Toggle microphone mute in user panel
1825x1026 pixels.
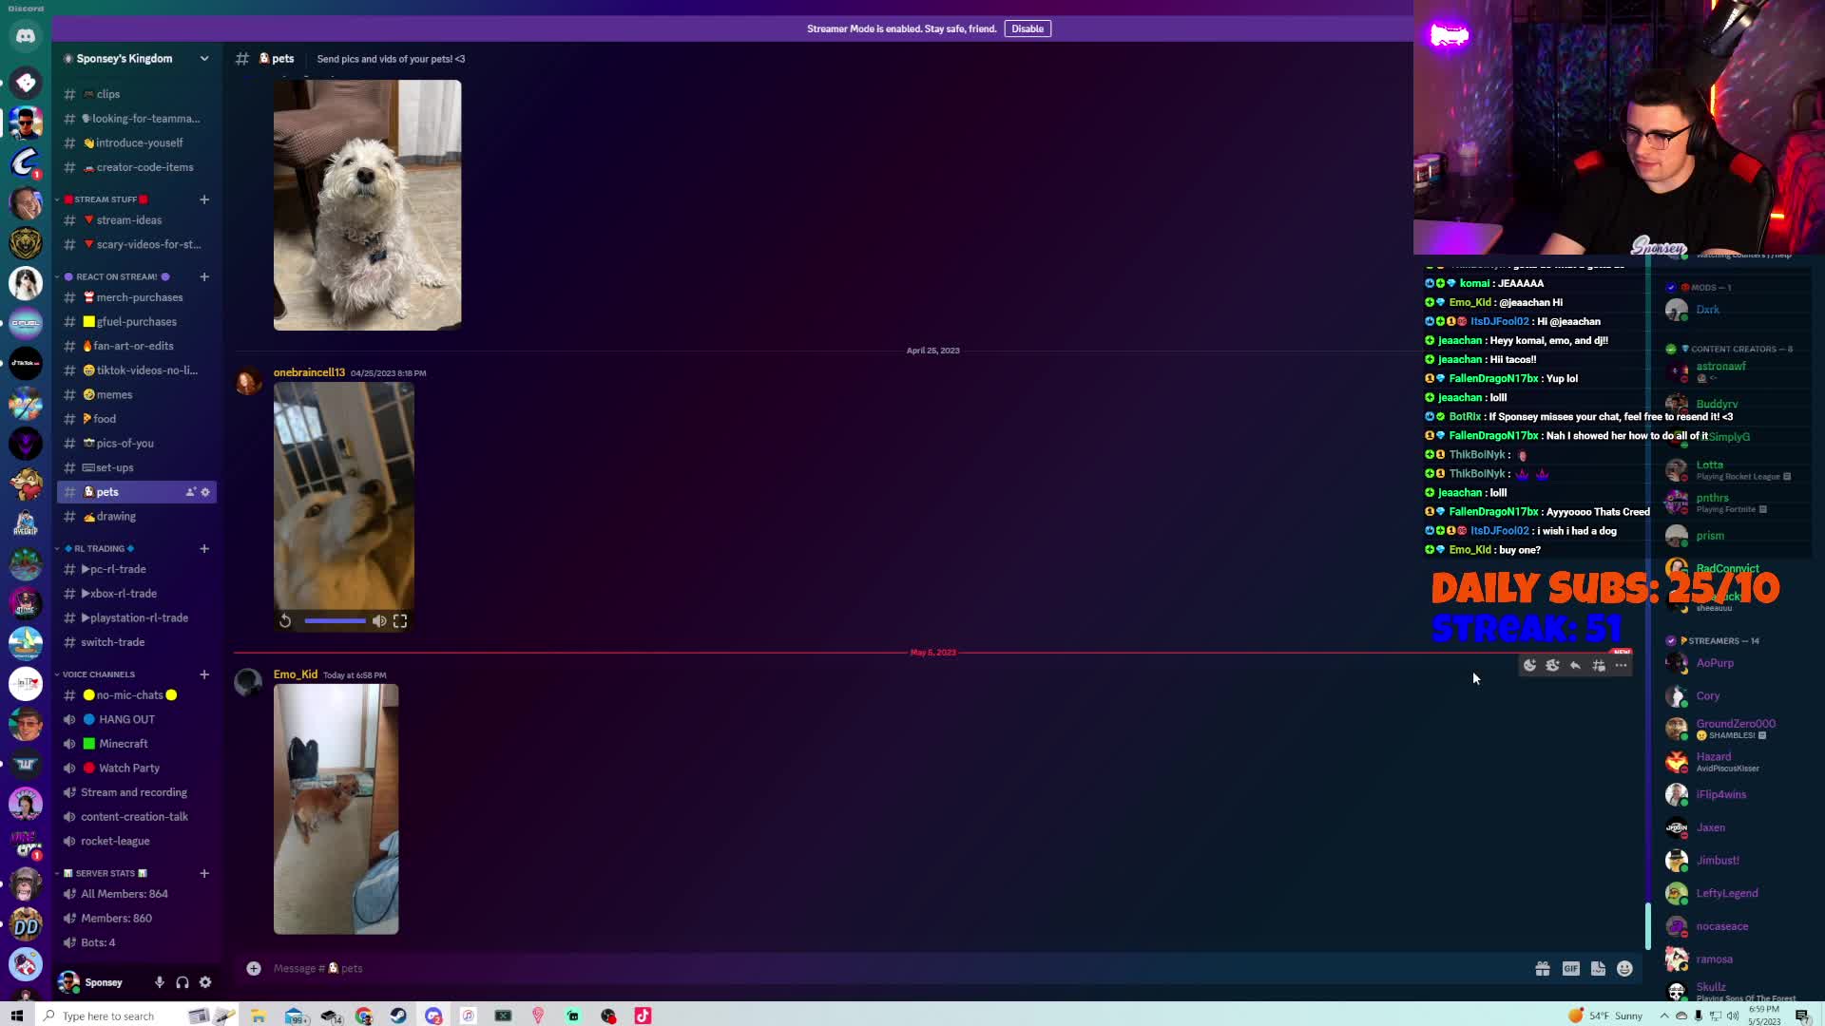click(160, 982)
